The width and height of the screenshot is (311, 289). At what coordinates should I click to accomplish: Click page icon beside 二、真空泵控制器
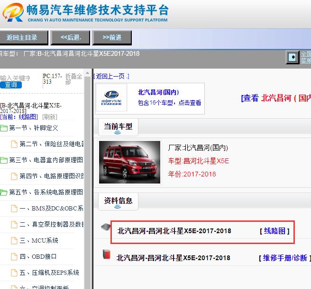14,225
